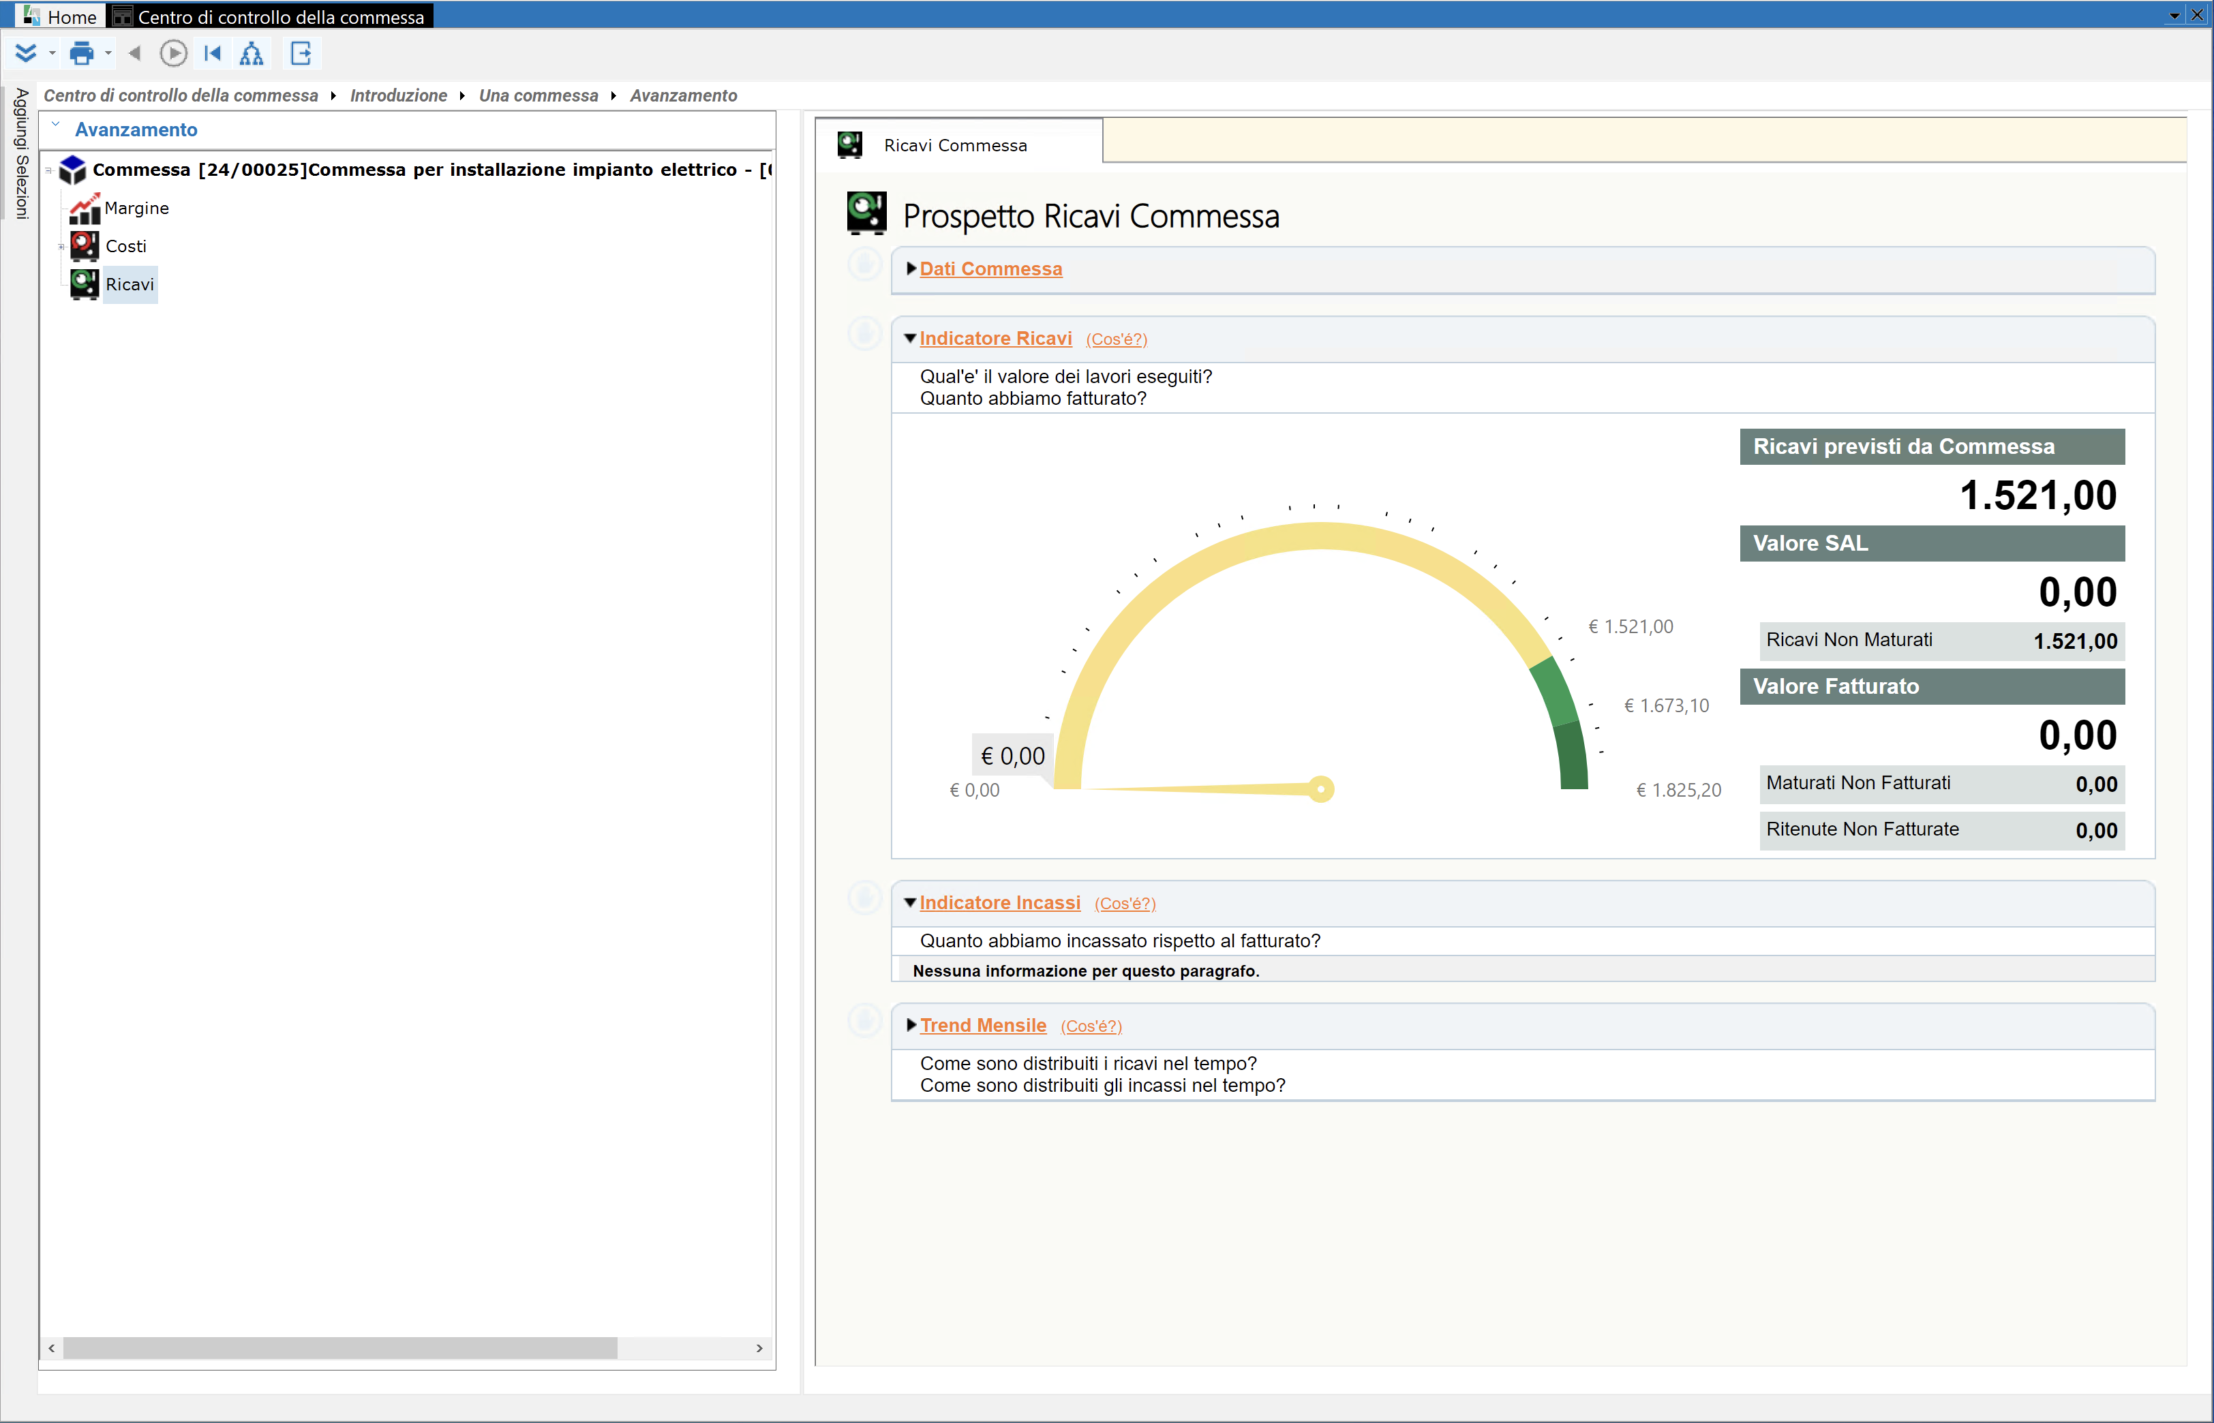This screenshot has height=1423, width=2214.
Task: Click the Avanzamento breadcrumb item
Action: coord(684,95)
